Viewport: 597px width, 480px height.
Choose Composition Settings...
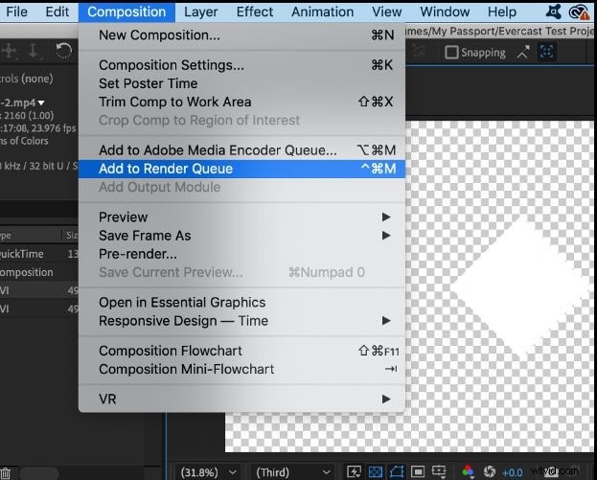tap(241, 65)
